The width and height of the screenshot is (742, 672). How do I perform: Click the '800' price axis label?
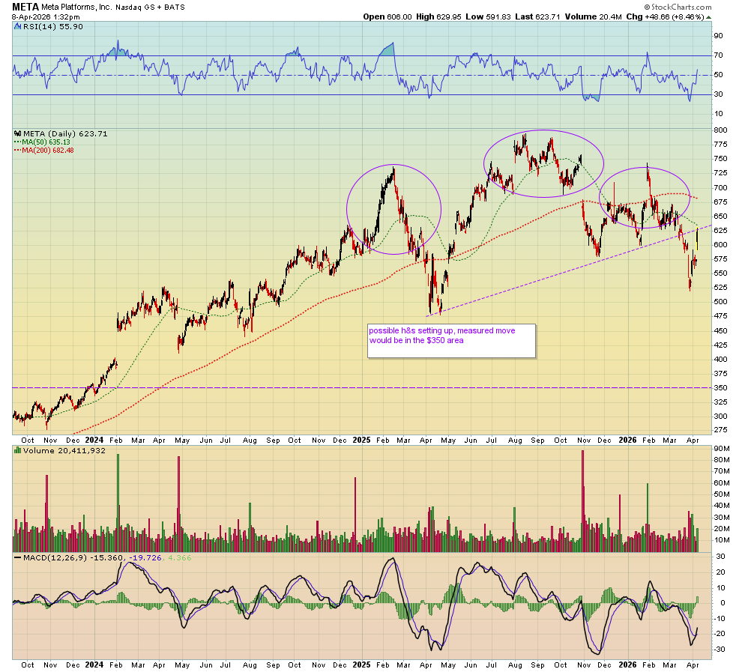(720, 130)
